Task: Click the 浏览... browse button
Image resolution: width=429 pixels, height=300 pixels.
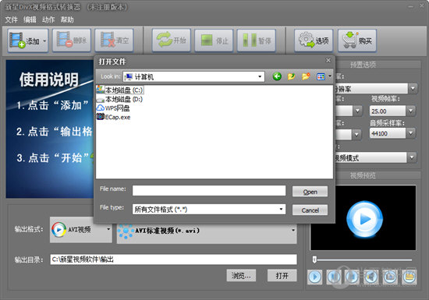Action: point(241,275)
